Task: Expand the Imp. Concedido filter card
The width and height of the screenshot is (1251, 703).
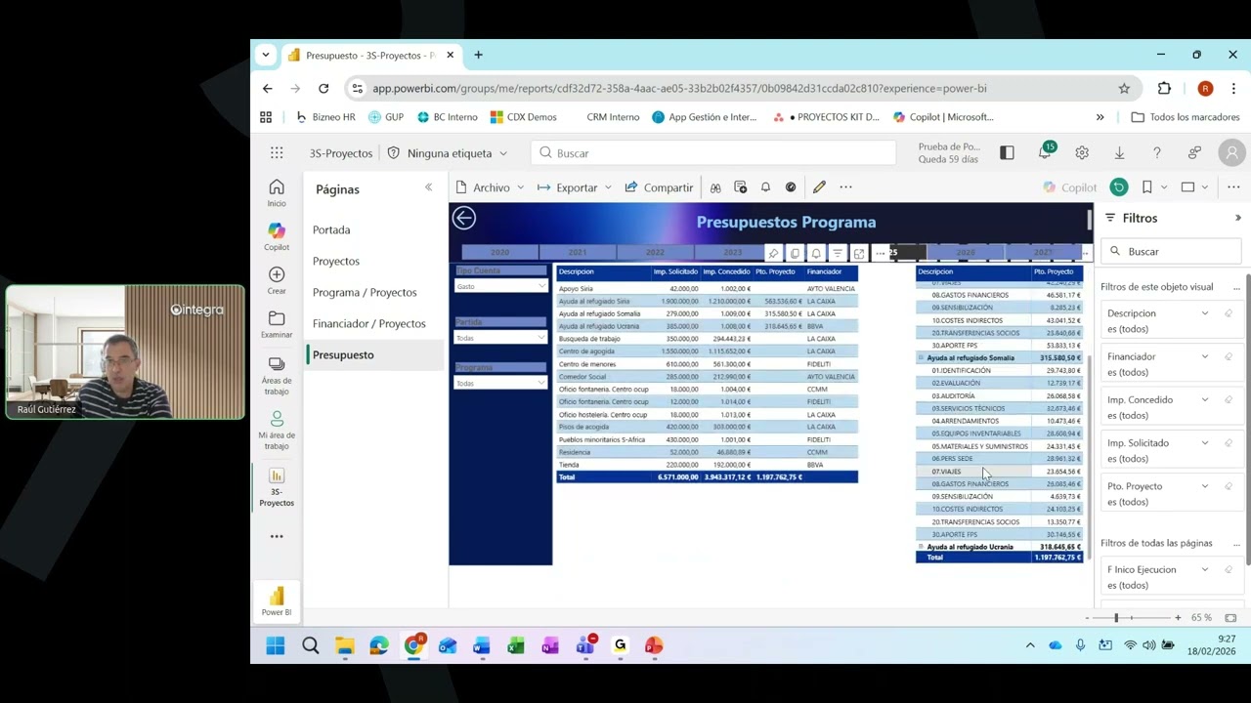Action: point(1204,399)
